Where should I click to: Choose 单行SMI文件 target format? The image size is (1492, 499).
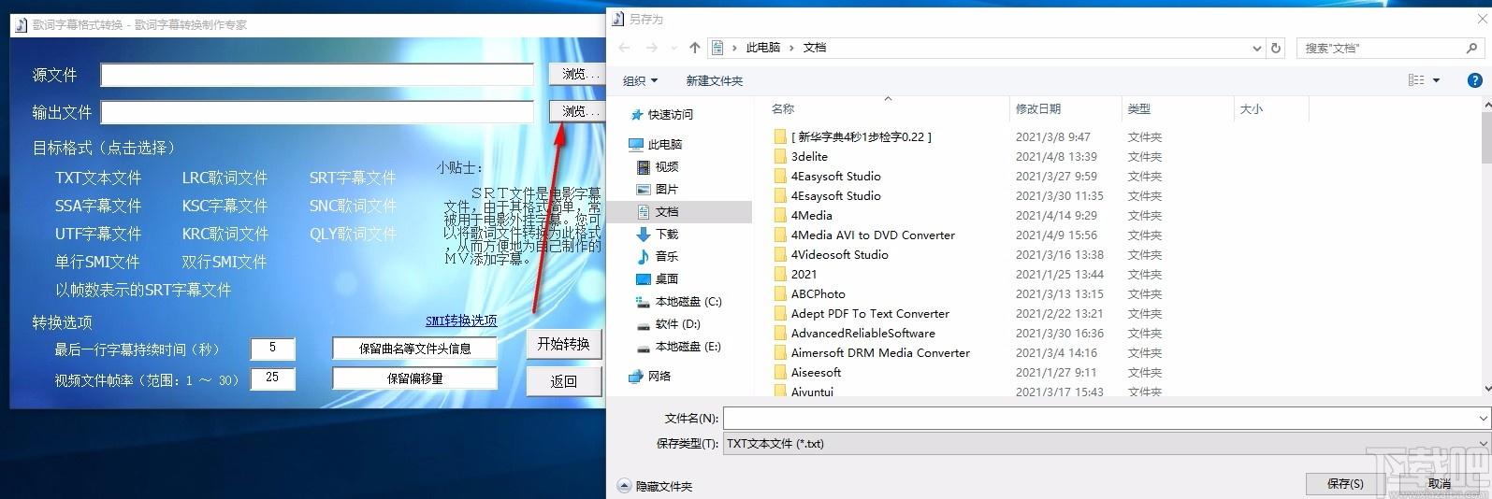point(97,262)
